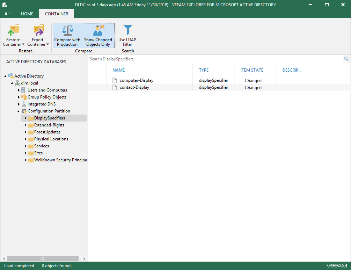Collapse the Active Directory root node
This screenshot has height=270, width=351.
pos(5,76)
